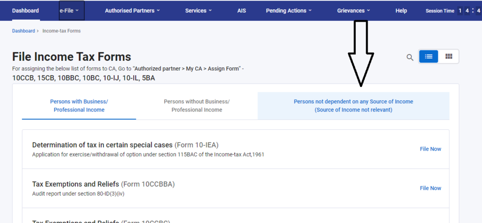The width and height of the screenshot is (482, 223).
Task: Open the Help menu item
Action: 401,10
